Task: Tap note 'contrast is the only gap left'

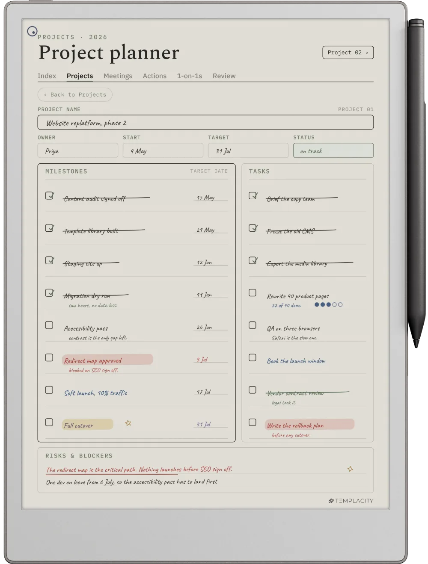Action: (98, 338)
